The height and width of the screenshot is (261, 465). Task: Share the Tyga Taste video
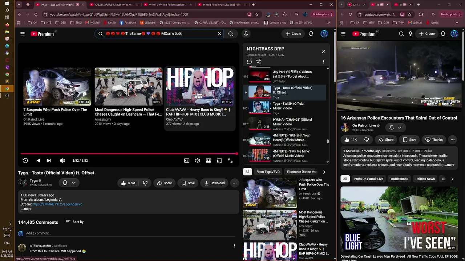(x=165, y=183)
